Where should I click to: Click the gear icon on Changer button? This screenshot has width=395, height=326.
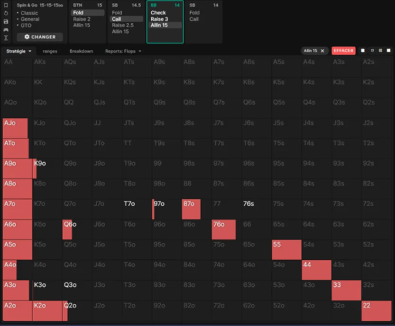tap(27, 37)
